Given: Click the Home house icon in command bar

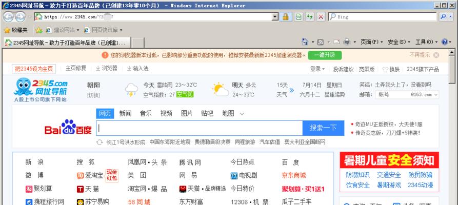Looking at the screenshot, I should click(305, 42).
